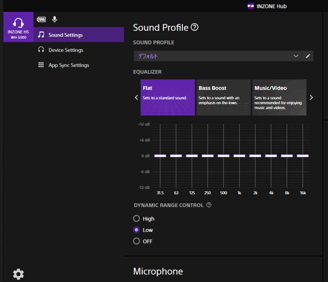
Task: Choose the Bass Boost equalizer preset
Action: click(223, 97)
